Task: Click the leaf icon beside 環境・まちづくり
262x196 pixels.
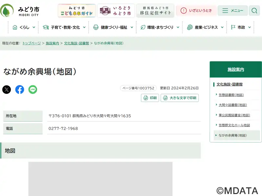Action: (143, 27)
